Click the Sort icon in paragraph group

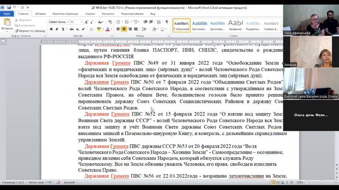click(159, 22)
